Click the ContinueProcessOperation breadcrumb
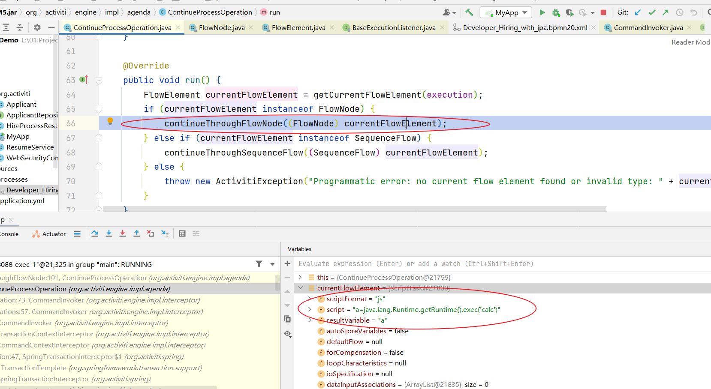 (205, 12)
